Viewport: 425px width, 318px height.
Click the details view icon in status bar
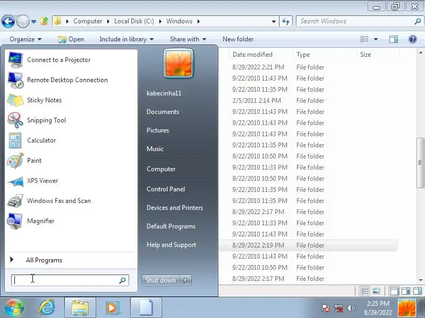click(x=364, y=291)
